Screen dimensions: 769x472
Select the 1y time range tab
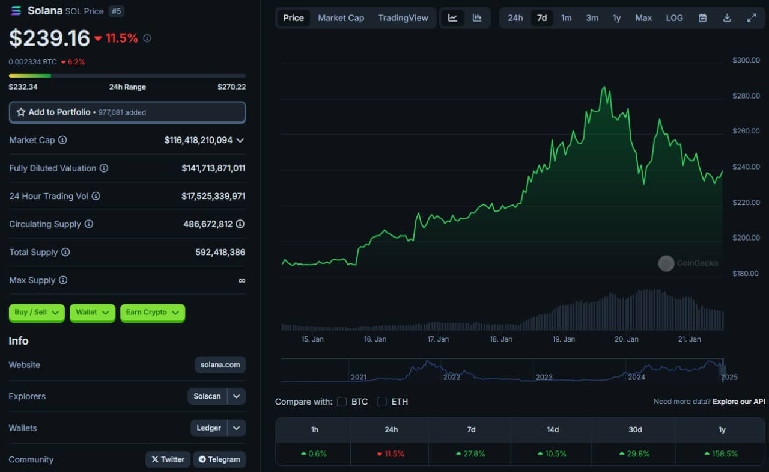coord(616,18)
